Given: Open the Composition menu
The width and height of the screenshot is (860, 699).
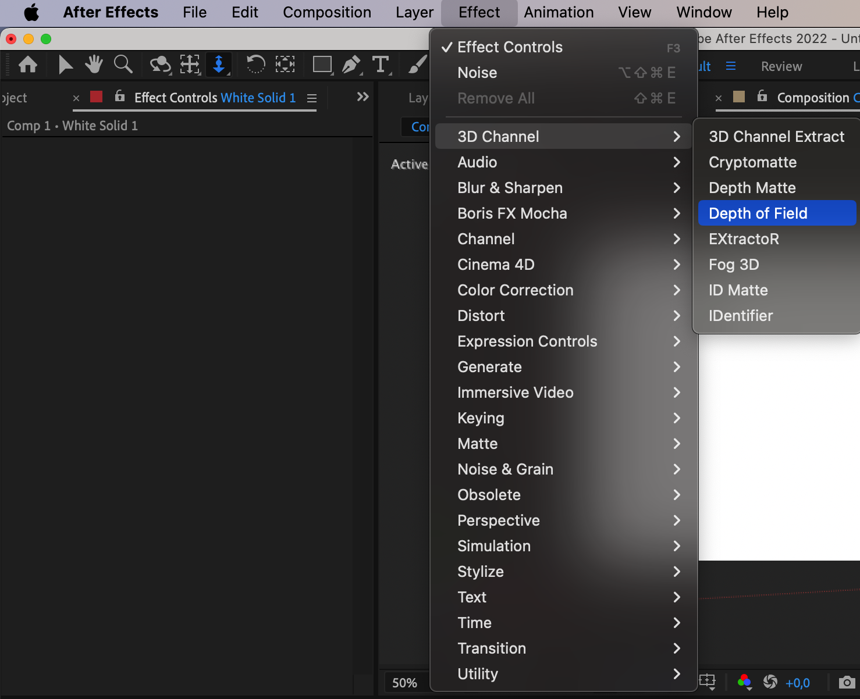Looking at the screenshot, I should (327, 12).
